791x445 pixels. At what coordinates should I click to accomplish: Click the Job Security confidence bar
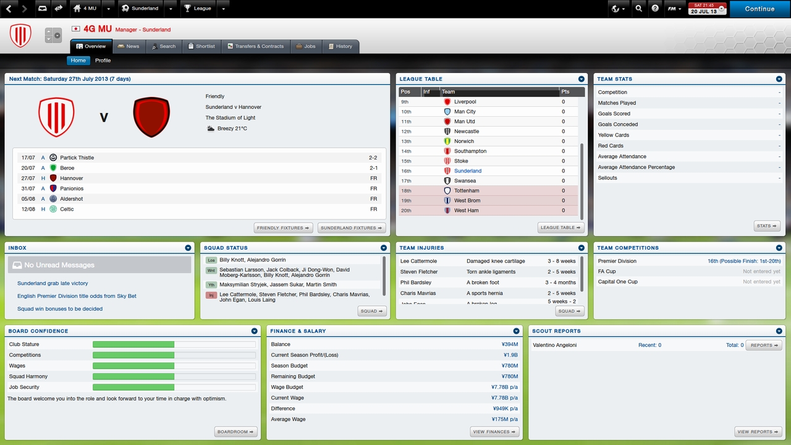coord(174,387)
